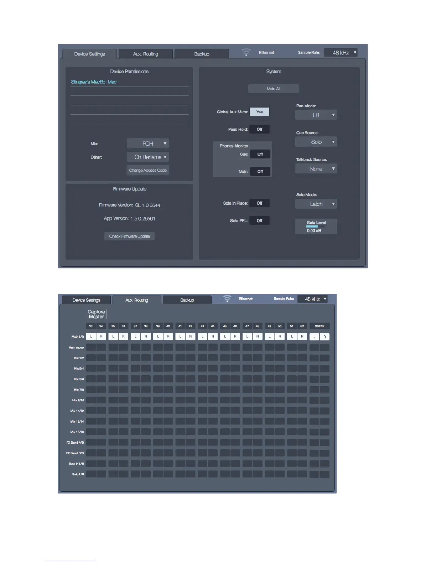Toggle the Peak Hold Off switch
Viewport: 436px width, 564px height.
[x=259, y=129]
